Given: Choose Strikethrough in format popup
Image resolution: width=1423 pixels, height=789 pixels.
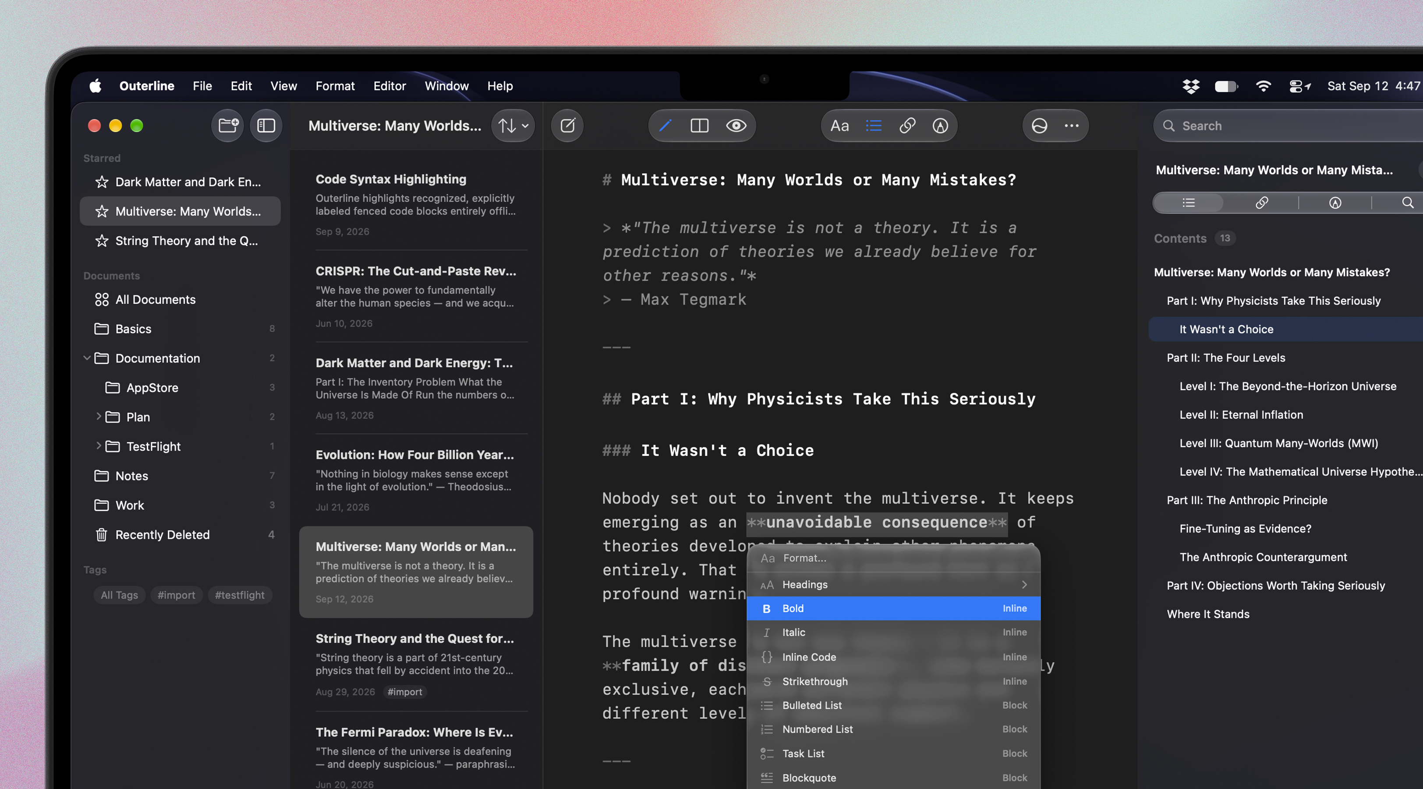Looking at the screenshot, I should tap(893, 681).
